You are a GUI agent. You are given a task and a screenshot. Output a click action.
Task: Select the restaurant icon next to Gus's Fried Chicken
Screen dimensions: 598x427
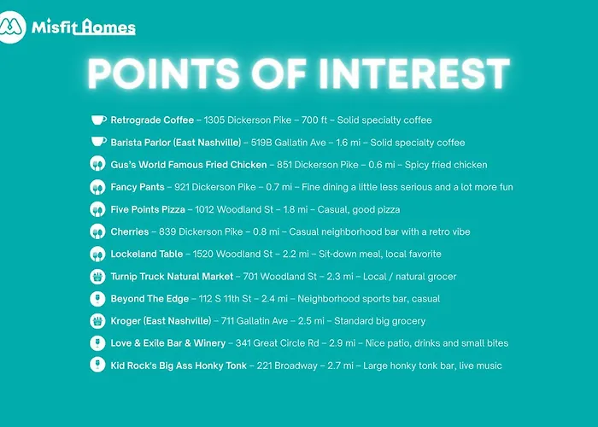click(97, 165)
